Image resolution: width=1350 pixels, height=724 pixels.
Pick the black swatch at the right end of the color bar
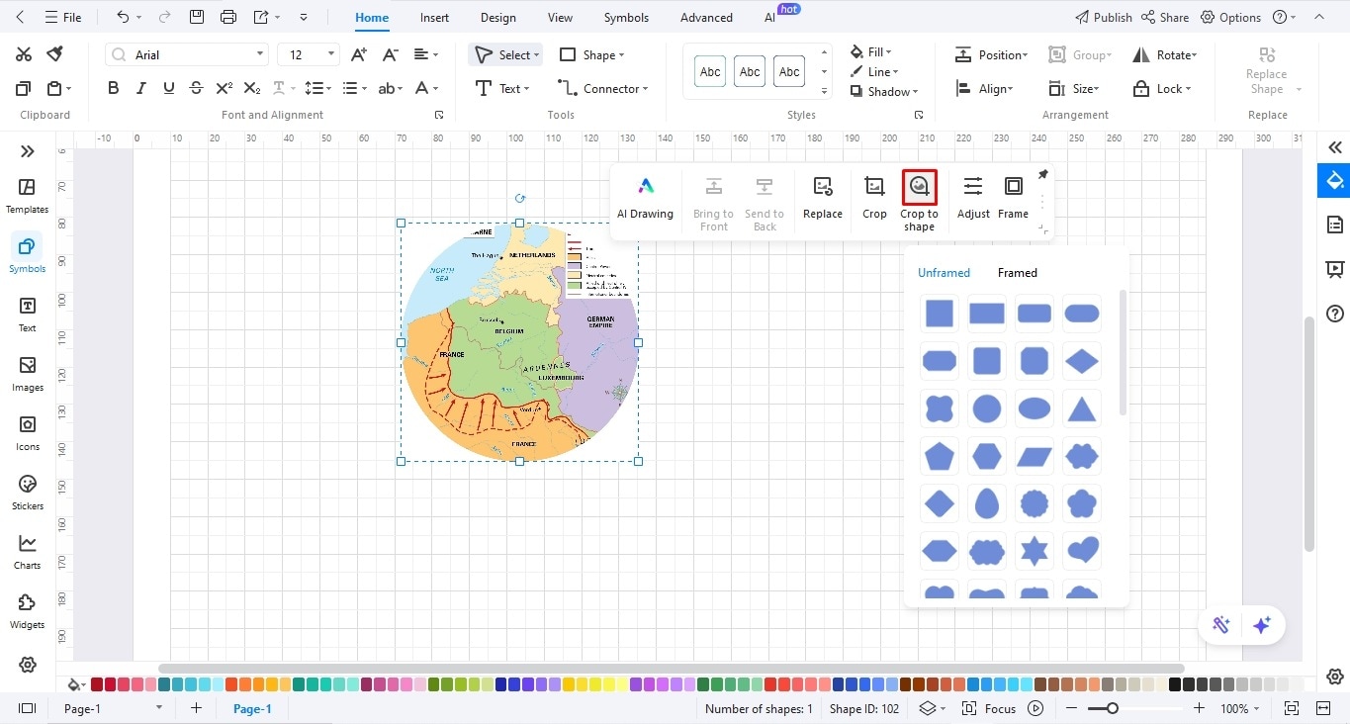click(1175, 684)
